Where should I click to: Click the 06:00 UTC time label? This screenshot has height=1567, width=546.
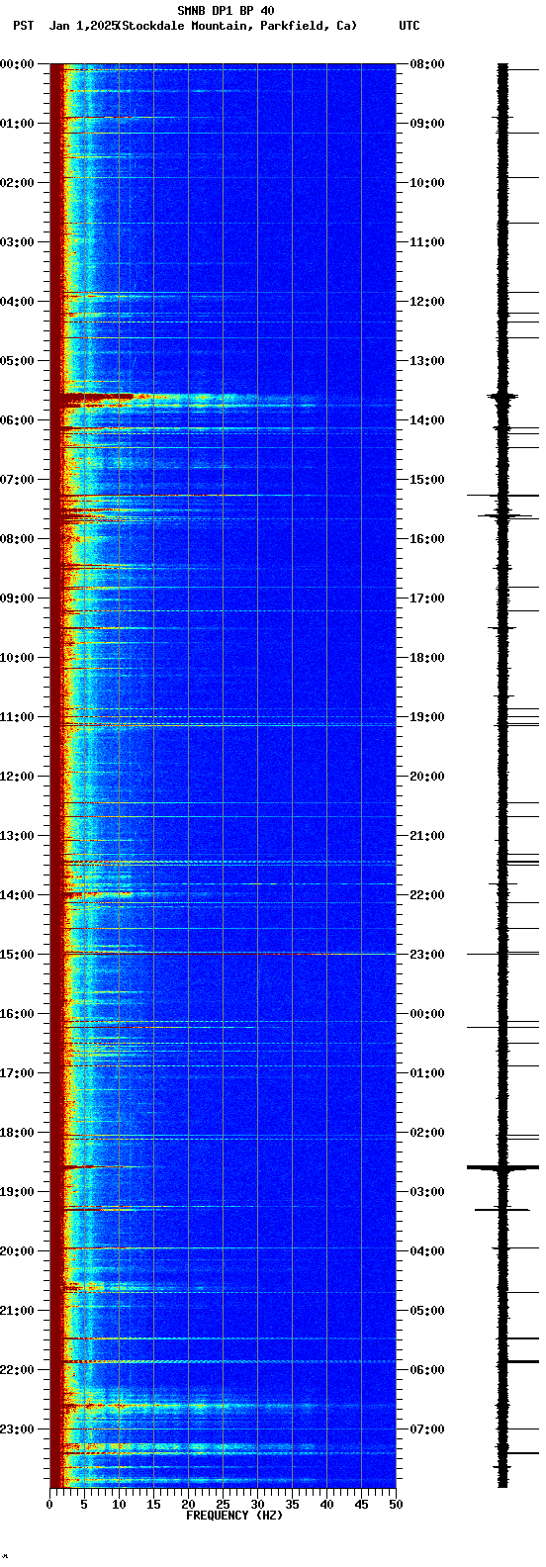point(427,1370)
